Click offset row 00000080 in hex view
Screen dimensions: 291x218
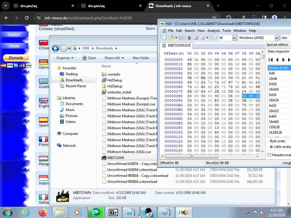click(x=174, y=96)
